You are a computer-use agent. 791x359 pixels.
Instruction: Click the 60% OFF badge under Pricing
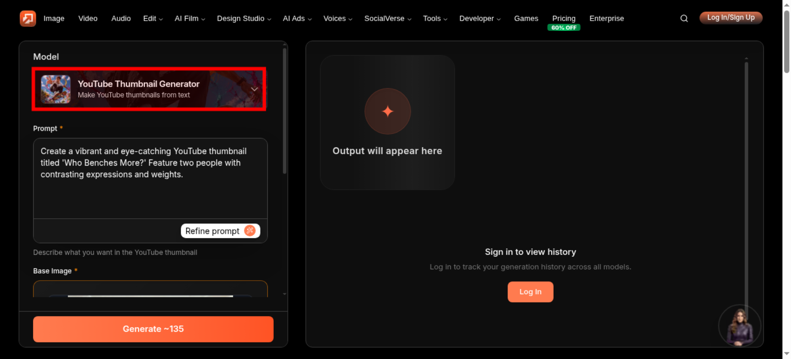564,28
